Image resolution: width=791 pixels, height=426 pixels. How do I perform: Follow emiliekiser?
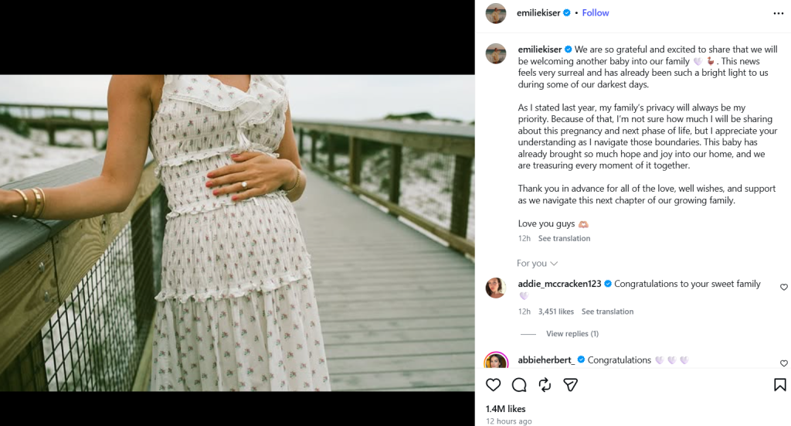596,13
